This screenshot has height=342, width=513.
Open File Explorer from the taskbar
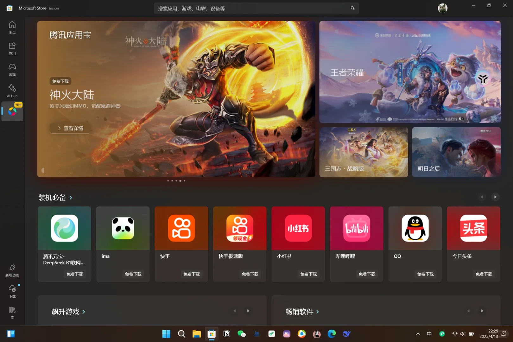[x=197, y=334]
